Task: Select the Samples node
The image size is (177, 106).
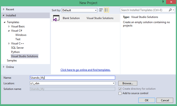Action: (12, 60)
